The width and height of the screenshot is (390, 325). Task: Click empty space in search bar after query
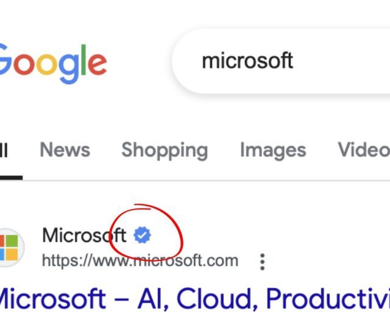pyautogui.click(x=343, y=61)
